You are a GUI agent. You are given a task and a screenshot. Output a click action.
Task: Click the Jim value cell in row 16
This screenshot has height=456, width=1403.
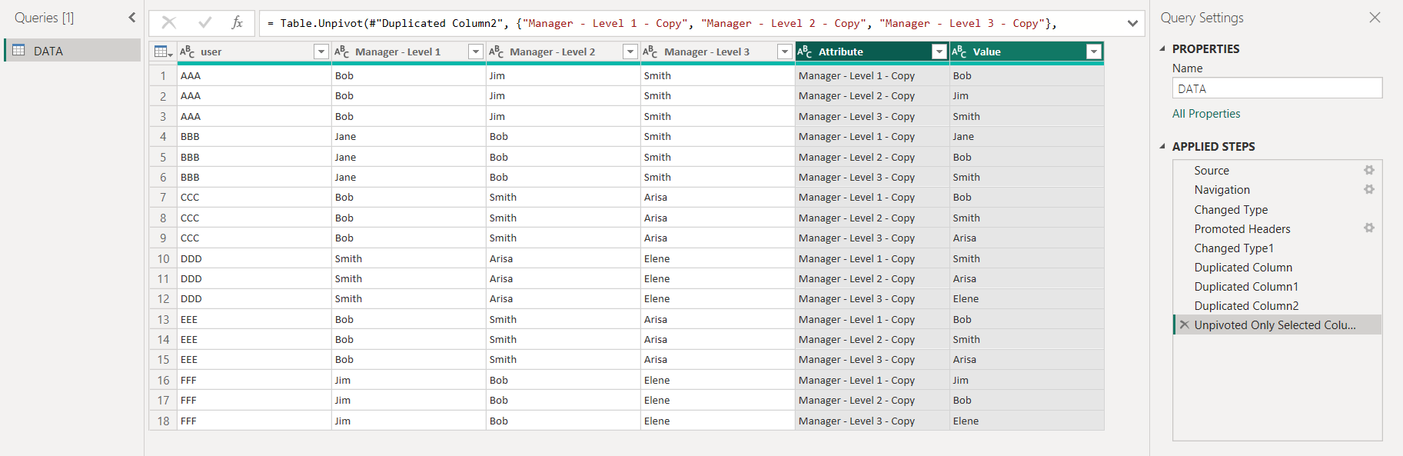click(x=1026, y=380)
